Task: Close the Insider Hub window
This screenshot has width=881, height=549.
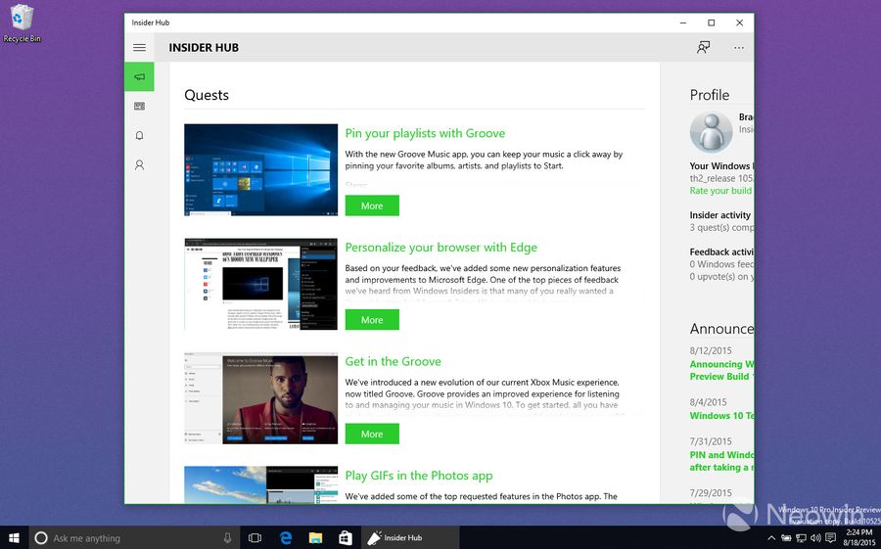Action: click(x=739, y=23)
